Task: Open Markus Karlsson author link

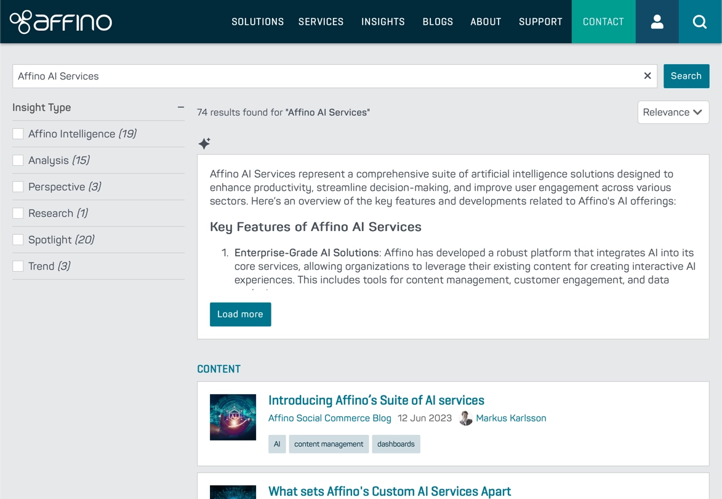Action: click(x=511, y=418)
